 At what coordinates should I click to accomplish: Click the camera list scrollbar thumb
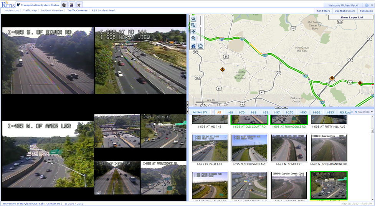(372, 131)
